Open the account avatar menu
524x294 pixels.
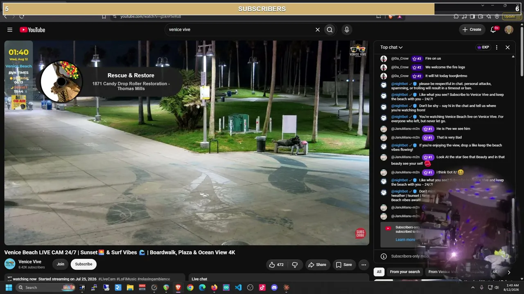(509, 30)
